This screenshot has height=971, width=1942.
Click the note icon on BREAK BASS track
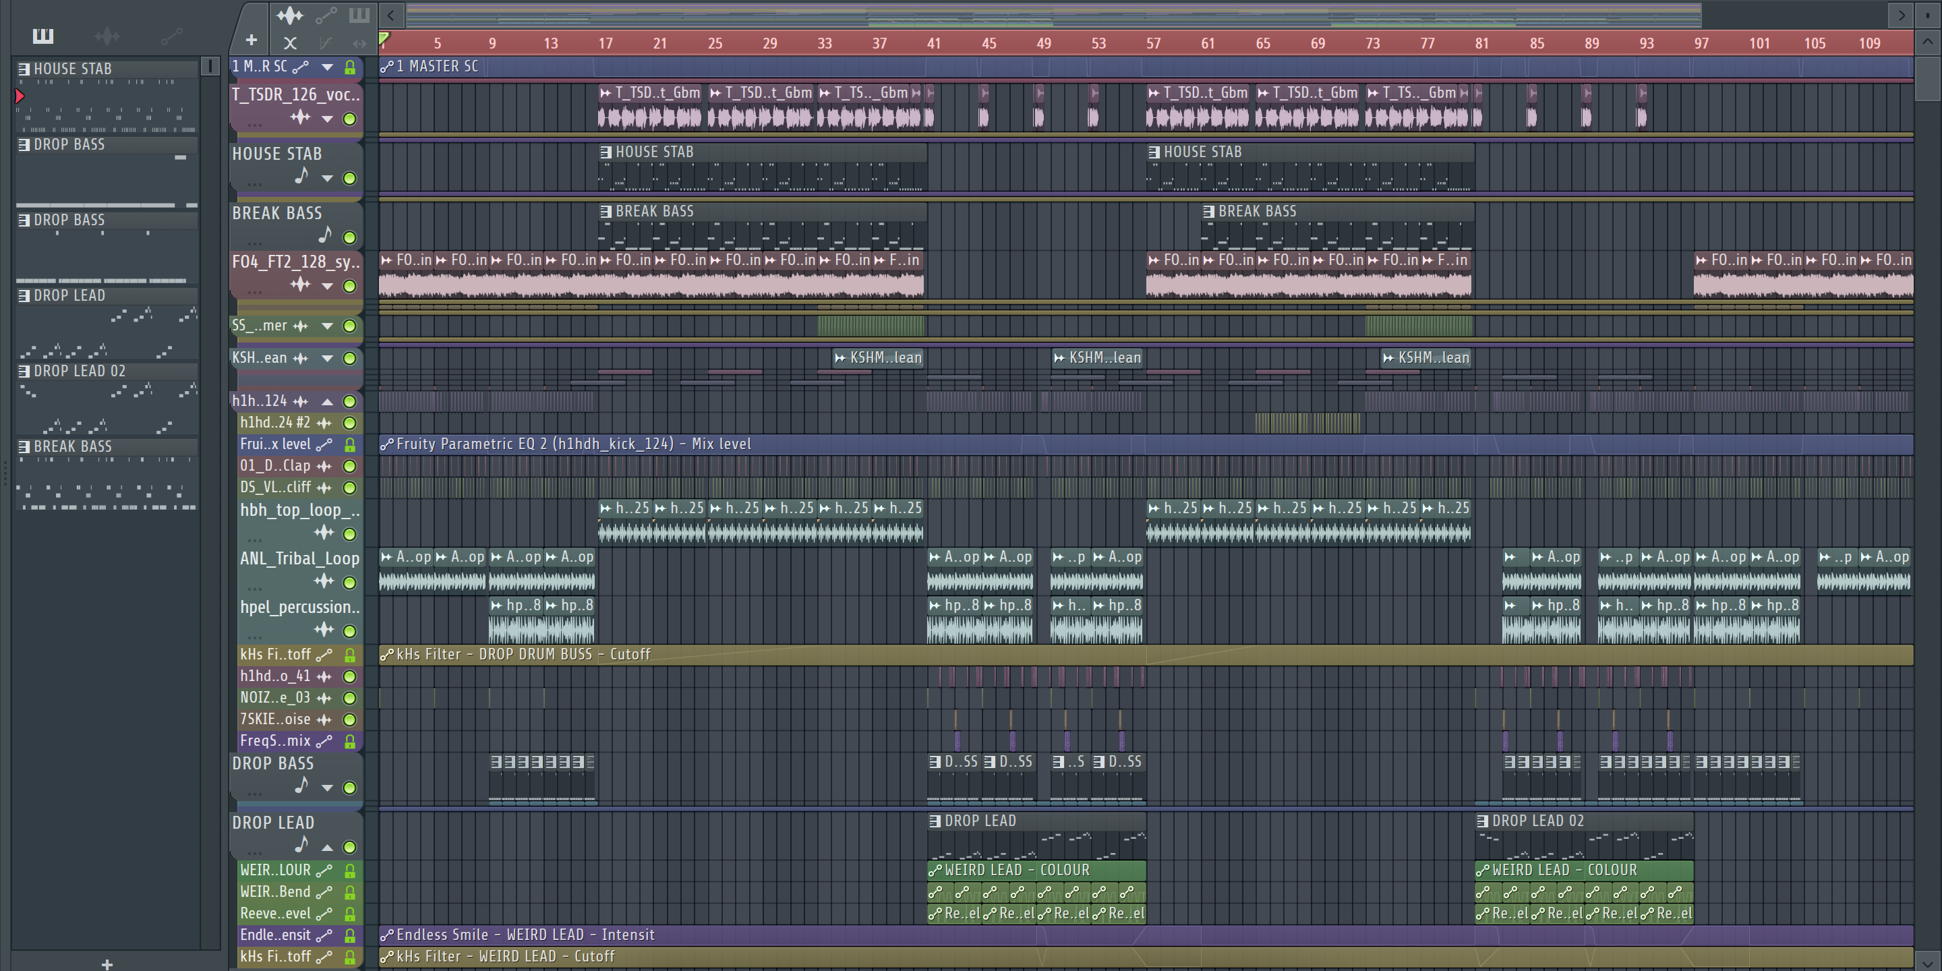point(324,235)
